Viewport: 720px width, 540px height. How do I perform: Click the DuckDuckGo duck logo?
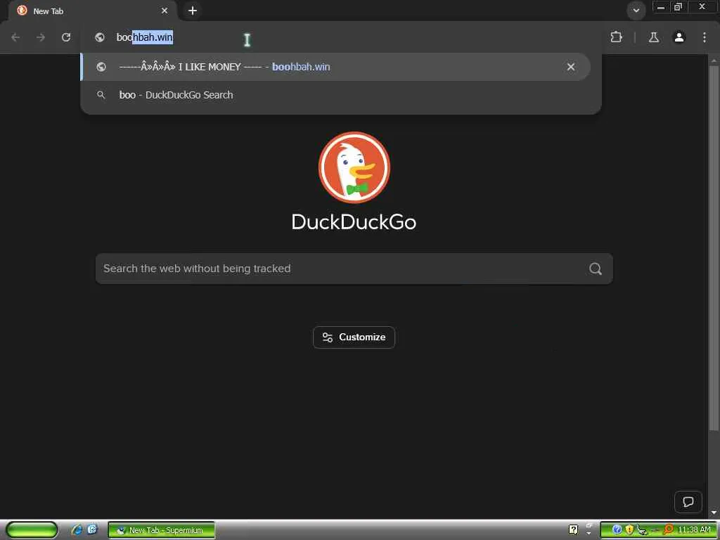(354, 167)
